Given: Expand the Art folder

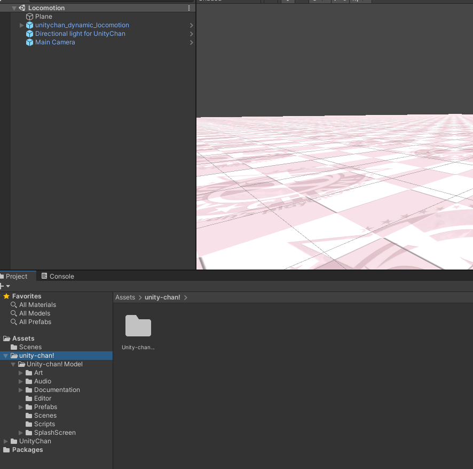Looking at the screenshot, I should (x=20, y=373).
